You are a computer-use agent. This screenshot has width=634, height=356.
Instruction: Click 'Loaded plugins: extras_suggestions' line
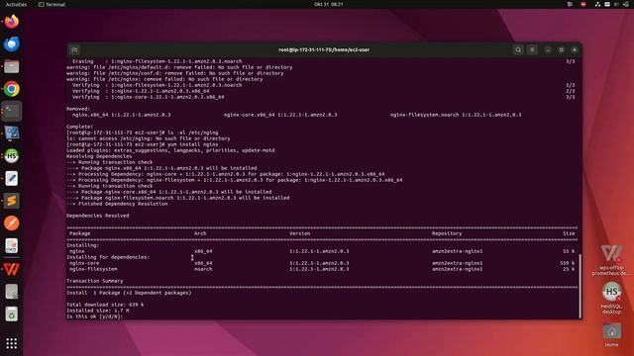point(170,150)
